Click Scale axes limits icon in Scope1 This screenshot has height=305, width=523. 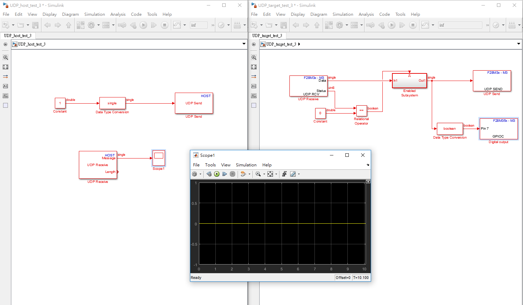[x=270, y=174]
